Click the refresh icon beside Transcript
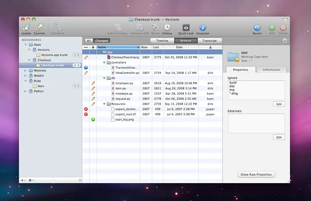This screenshot has width=311, height=201. [x=285, y=41]
